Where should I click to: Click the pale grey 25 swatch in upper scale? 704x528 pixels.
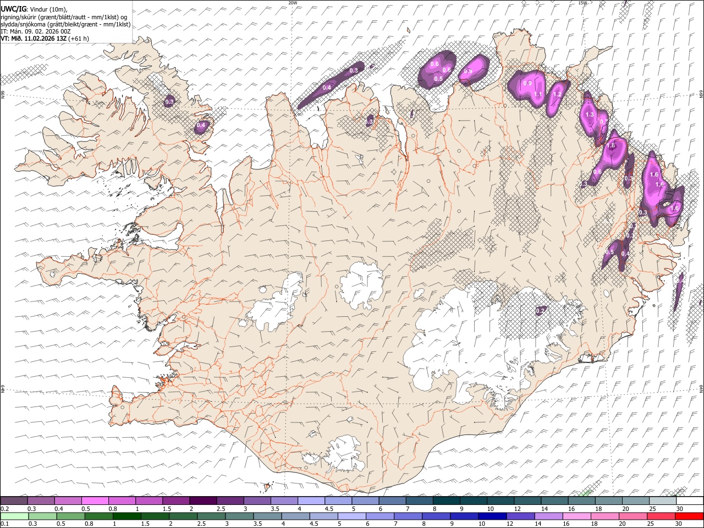pos(663,501)
